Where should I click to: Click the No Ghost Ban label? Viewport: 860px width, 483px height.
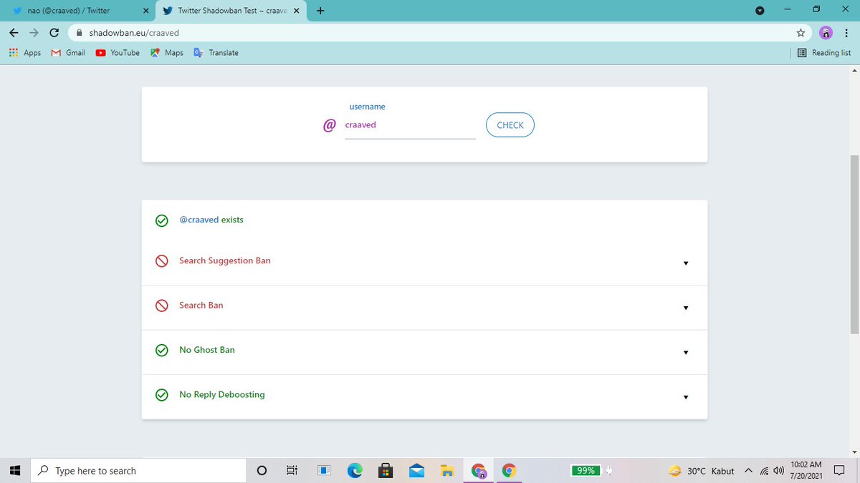tap(207, 350)
